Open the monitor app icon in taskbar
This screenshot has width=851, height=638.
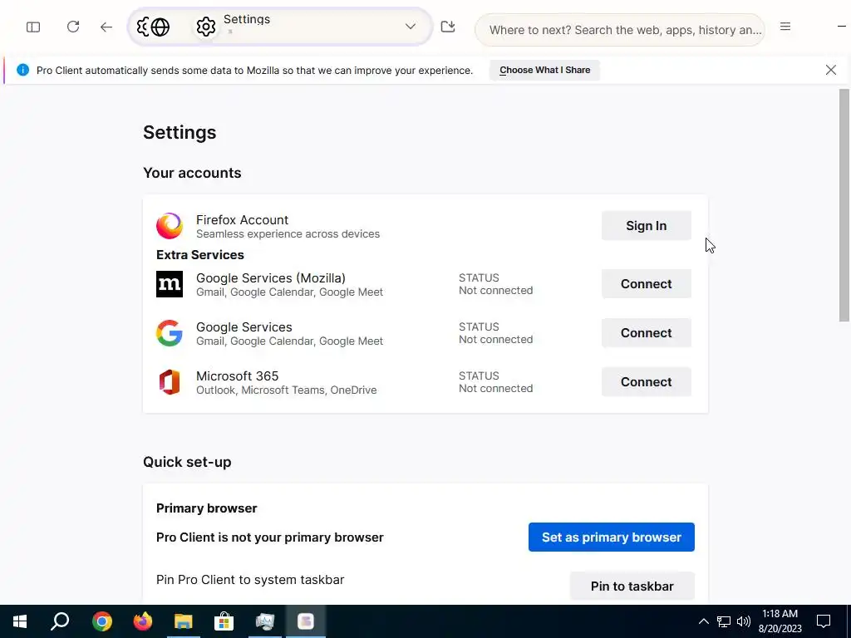tap(265, 621)
